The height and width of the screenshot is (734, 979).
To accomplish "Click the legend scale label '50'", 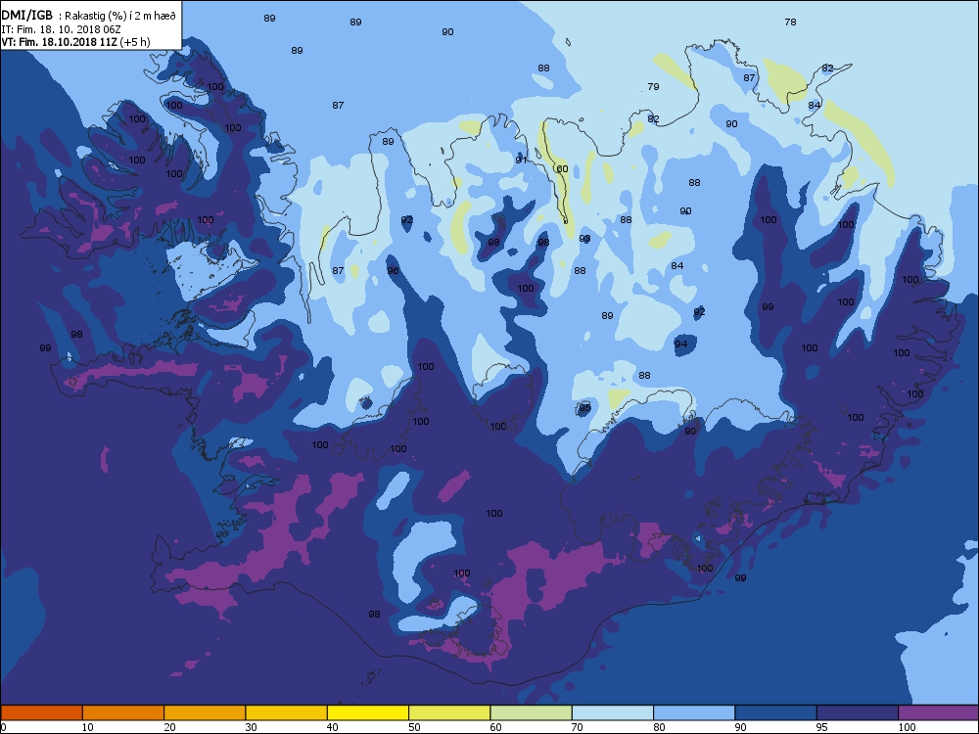I will point(414,727).
